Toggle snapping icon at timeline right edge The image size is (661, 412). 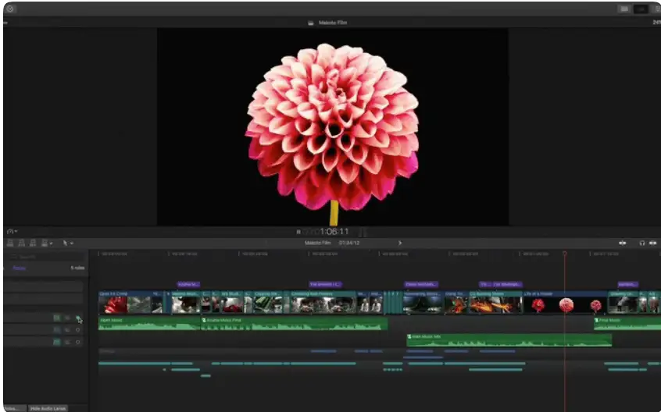tap(652, 243)
